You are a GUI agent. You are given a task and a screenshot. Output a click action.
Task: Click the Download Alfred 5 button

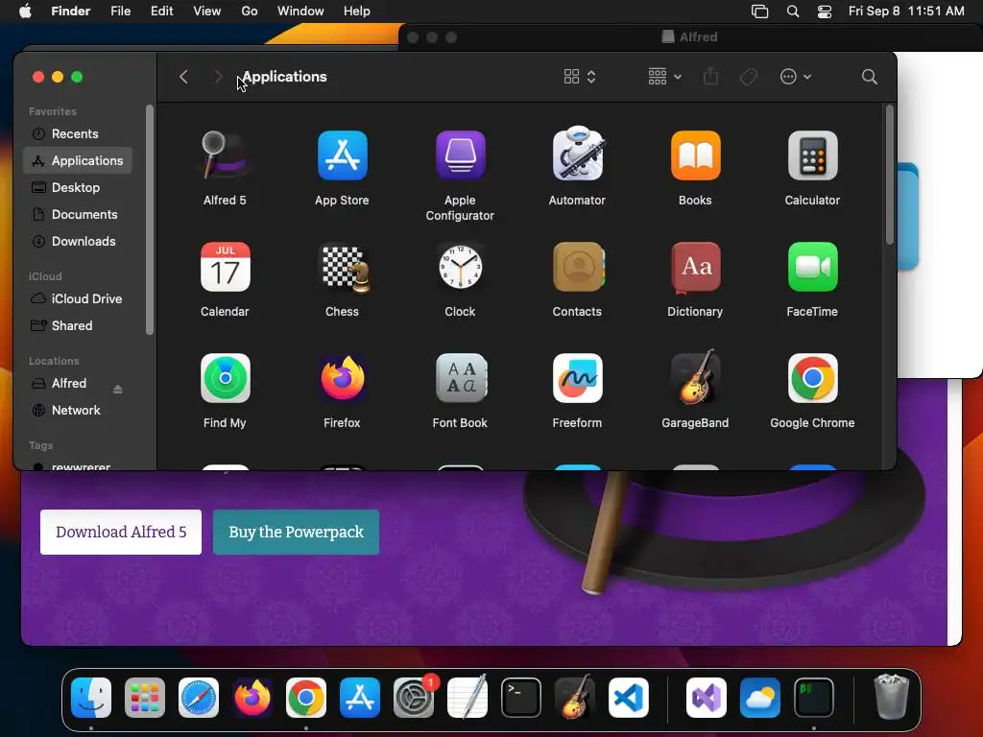(x=121, y=532)
